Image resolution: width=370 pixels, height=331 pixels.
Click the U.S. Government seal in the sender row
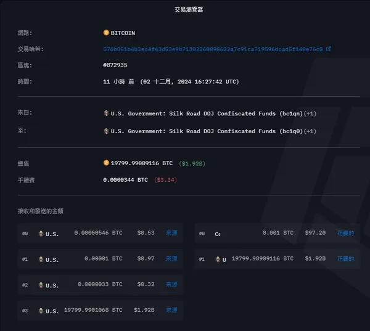pyautogui.click(x=106, y=113)
